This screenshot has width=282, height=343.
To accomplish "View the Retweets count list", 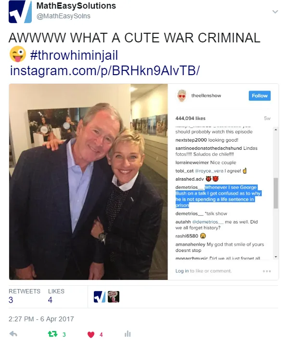I will (25, 296).
